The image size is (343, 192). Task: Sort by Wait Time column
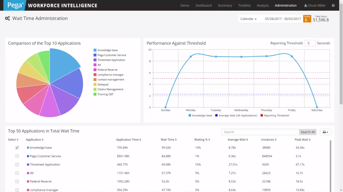tap(169, 140)
